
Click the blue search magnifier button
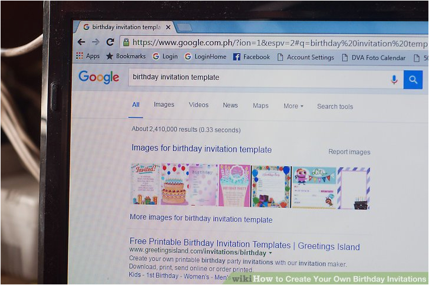coord(413,80)
